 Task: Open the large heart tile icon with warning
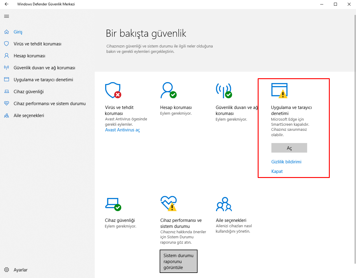[x=168, y=203]
